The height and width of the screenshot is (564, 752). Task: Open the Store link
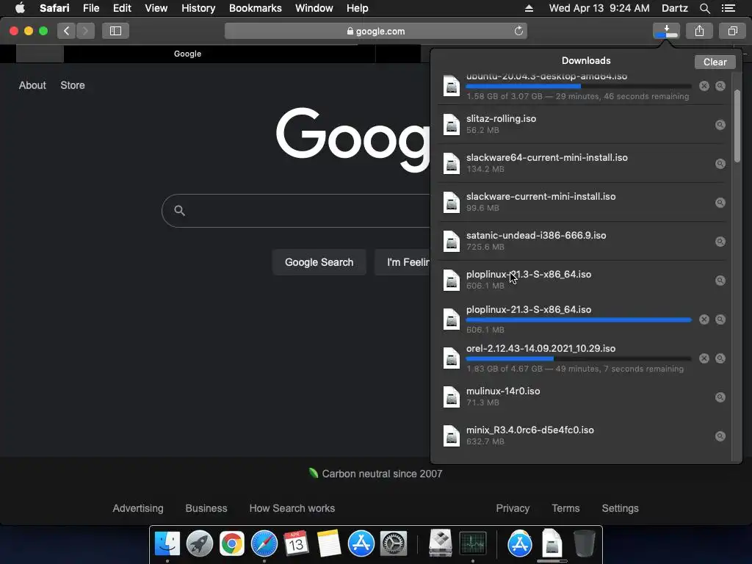pos(73,85)
